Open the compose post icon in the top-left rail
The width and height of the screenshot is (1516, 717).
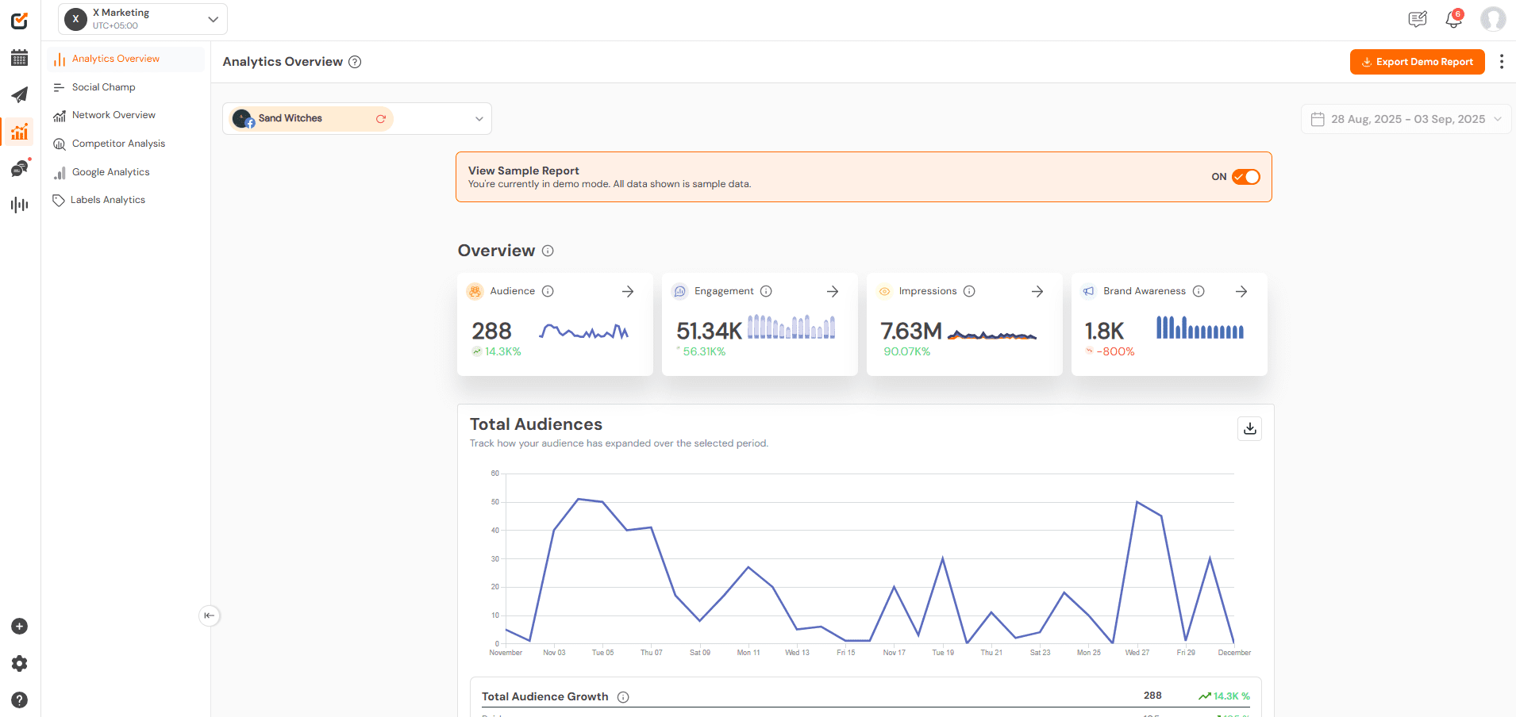(19, 21)
